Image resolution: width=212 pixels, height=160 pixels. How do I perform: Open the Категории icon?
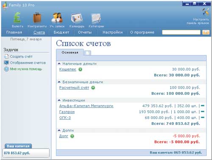96,18
